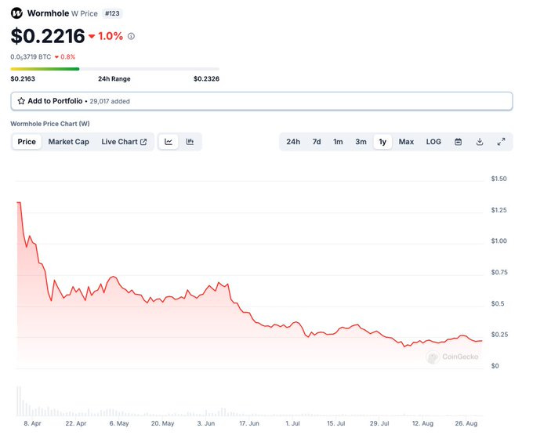Select the Price tab
Screen dimensions: 533x435
[x=27, y=142]
